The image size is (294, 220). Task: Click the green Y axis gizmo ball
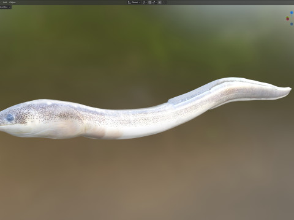pos(287,18)
